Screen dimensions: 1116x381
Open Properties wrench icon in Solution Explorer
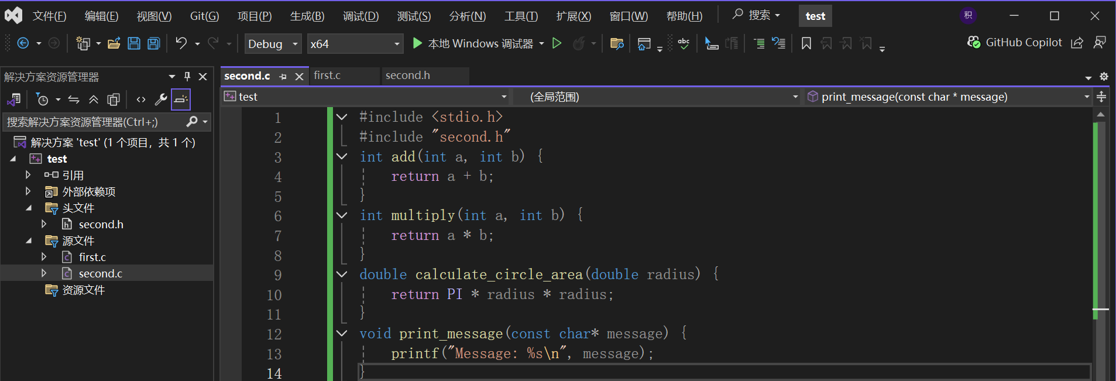[x=161, y=99]
